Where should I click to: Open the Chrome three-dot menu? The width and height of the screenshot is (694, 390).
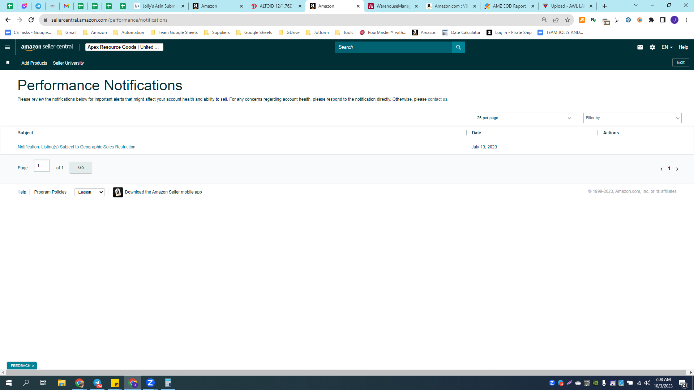(x=686, y=20)
